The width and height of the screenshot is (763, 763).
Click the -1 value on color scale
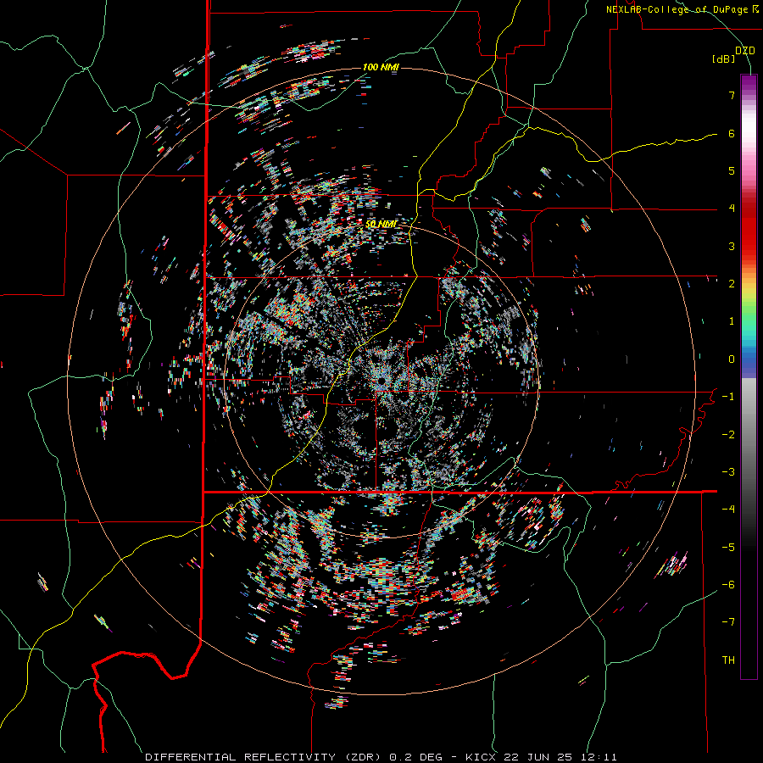point(728,397)
